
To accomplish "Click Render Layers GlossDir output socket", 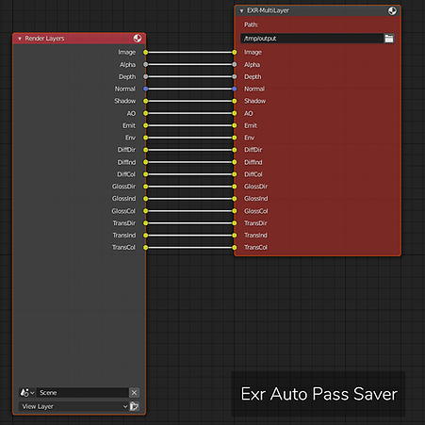I will point(145,187).
